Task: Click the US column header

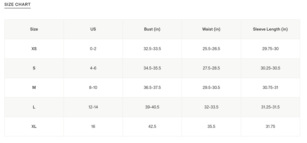Action: [93, 29]
